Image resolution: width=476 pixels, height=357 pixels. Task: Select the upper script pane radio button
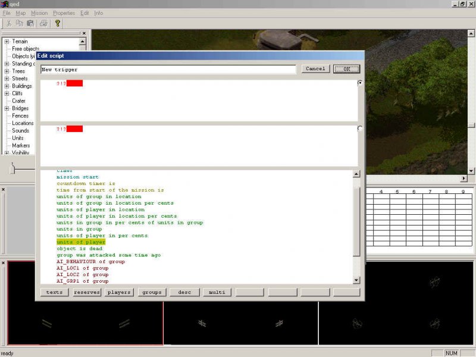pyautogui.click(x=360, y=83)
